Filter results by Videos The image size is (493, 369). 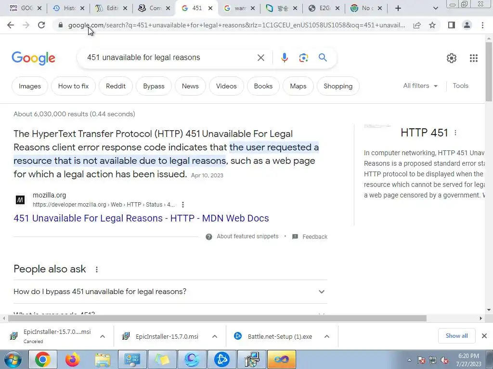tap(226, 86)
